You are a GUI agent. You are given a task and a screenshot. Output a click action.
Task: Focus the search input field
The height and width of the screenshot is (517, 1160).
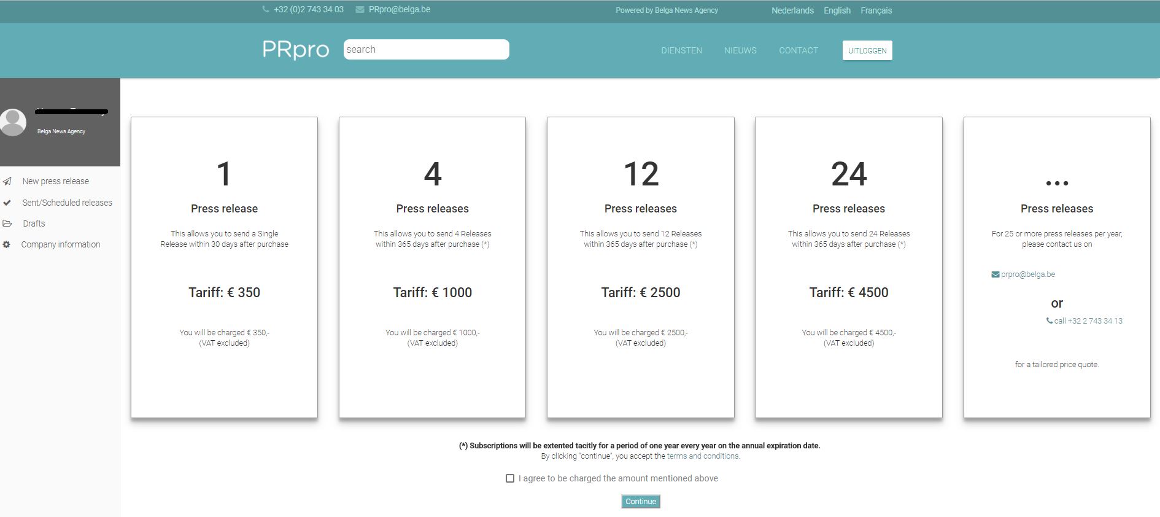(426, 50)
